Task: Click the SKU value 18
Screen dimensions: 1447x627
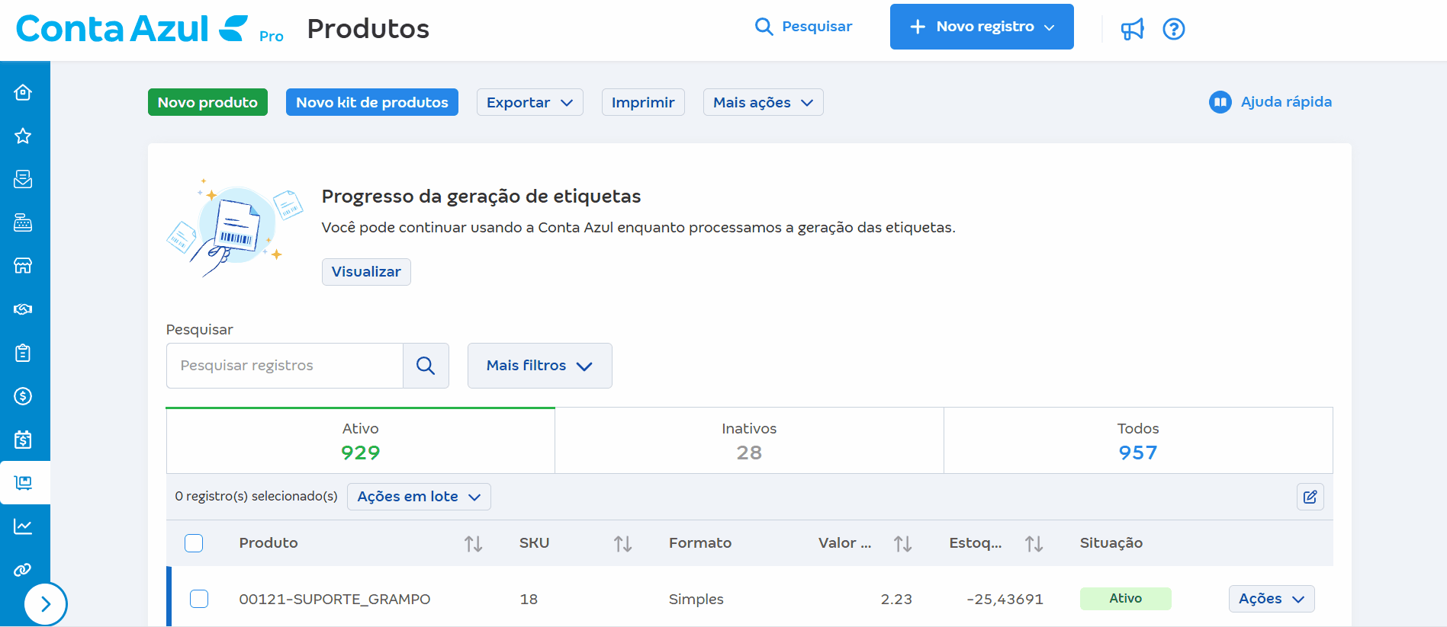Action: point(529,600)
